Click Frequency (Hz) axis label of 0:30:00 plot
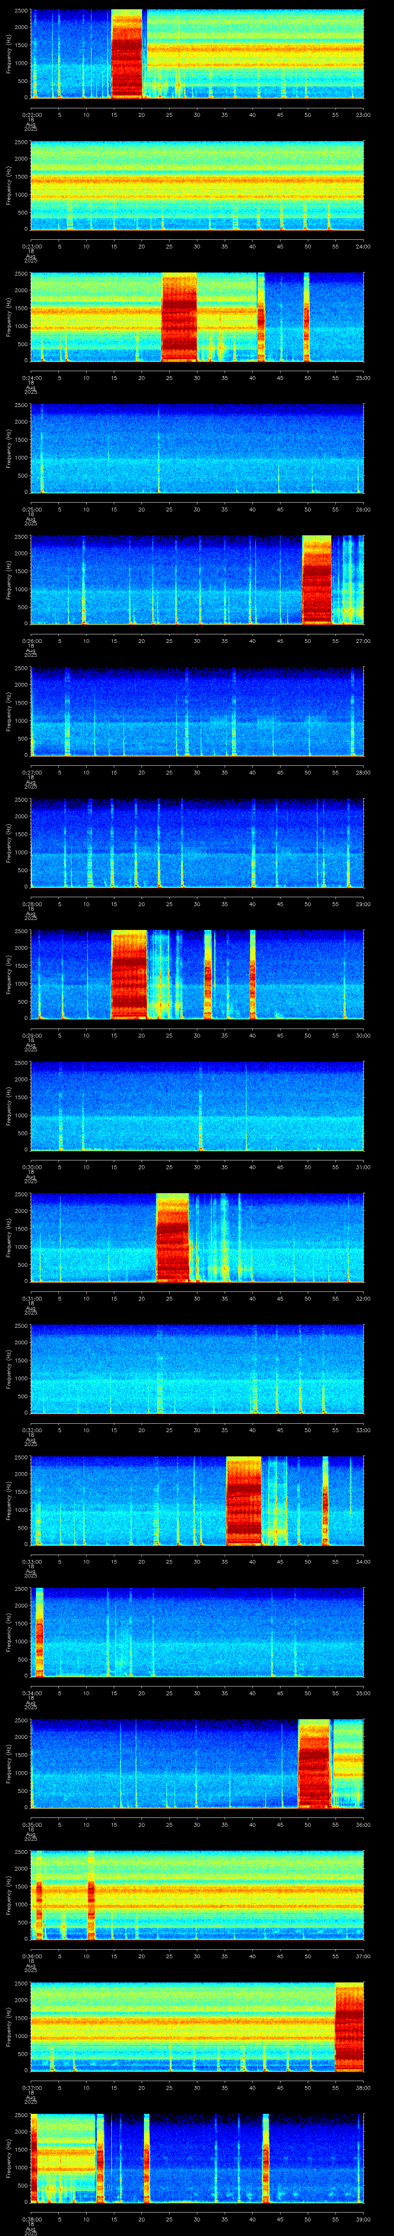 (9, 1106)
